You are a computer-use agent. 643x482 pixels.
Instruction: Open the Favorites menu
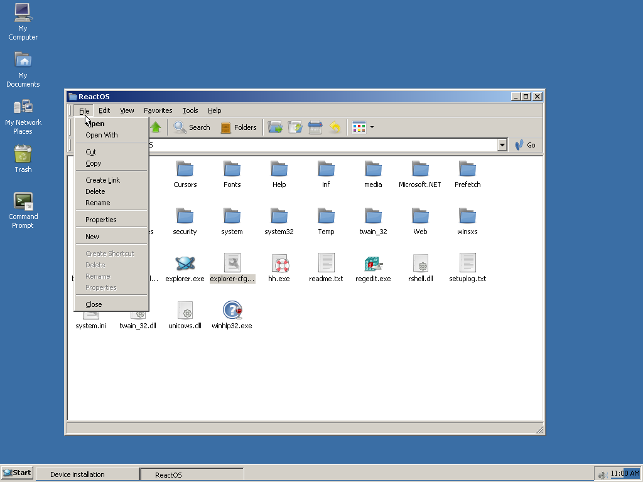[x=158, y=110]
